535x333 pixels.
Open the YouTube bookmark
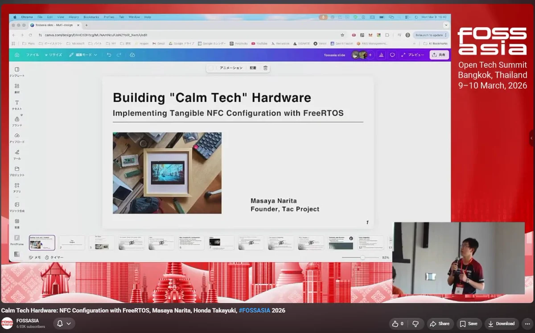[x=259, y=44]
